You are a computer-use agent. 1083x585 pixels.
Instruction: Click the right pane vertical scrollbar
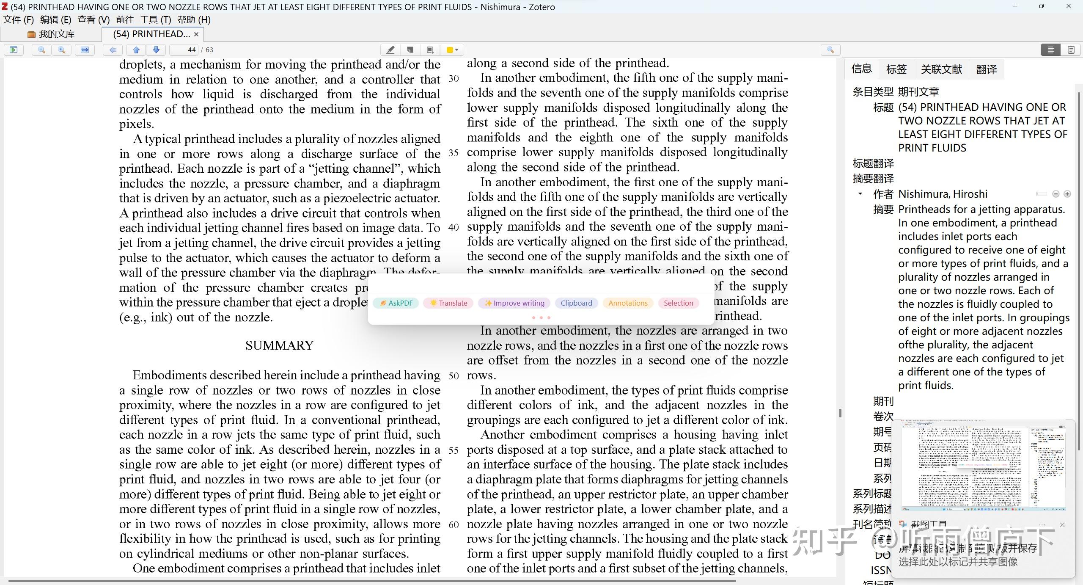point(1078,271)
